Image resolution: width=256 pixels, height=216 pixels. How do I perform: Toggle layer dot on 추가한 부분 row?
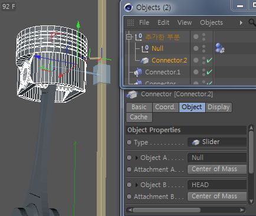pyautogui.click(x=196, y=37)
